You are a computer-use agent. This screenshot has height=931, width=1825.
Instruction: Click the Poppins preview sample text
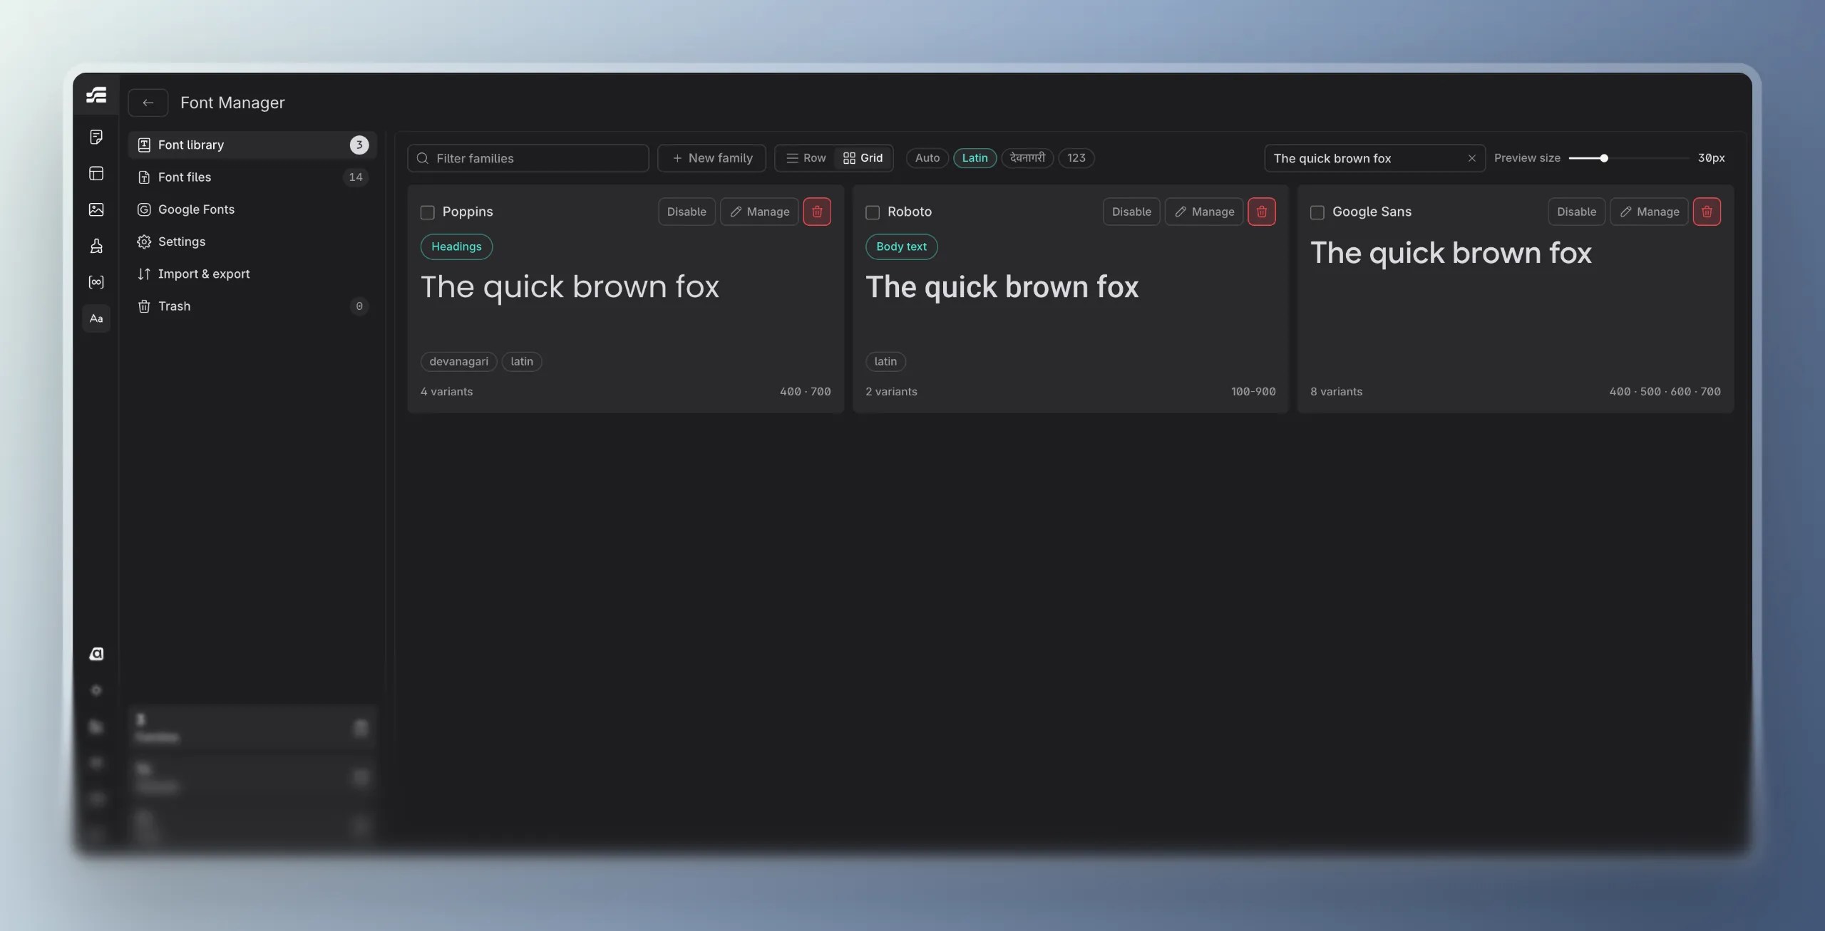point(570,287)
